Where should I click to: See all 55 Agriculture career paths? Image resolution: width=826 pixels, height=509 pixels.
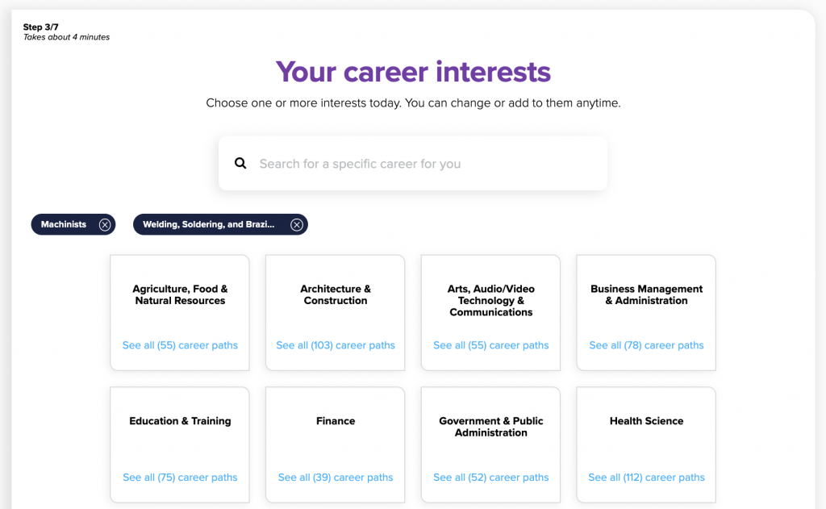(180, 345)
